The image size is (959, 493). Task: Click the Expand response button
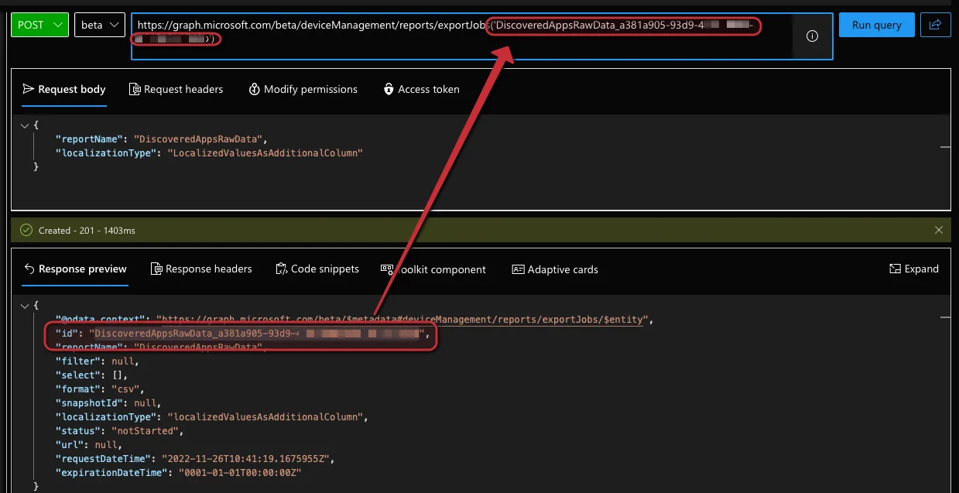(914, 269)
